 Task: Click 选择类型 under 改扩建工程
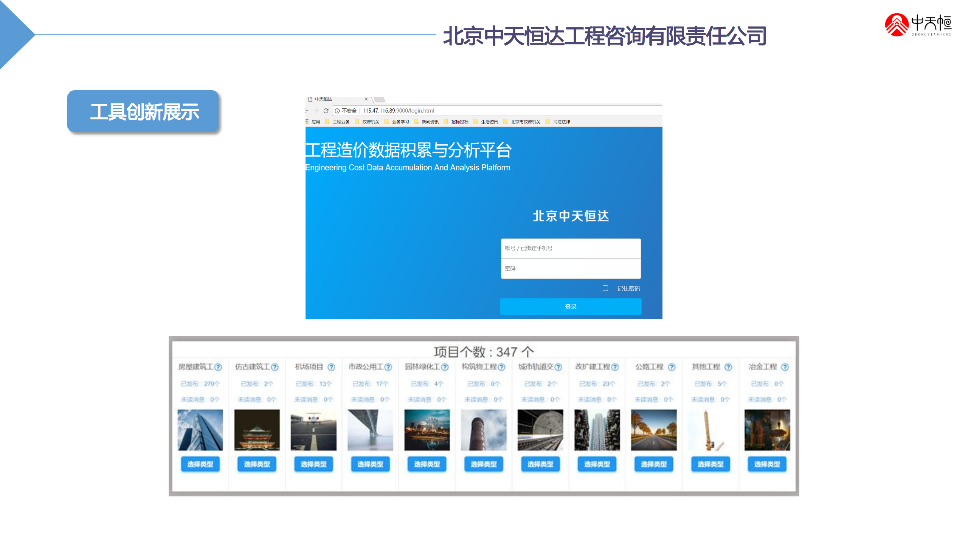click(x=597, y=464)
